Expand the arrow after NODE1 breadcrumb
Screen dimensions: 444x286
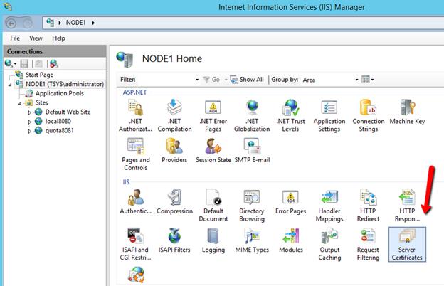(x=93, y=23)
